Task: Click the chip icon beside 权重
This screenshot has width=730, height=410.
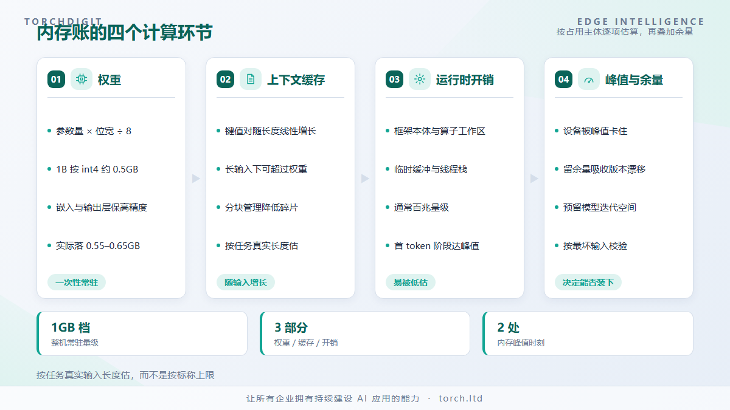Action: tap(82, 79)
